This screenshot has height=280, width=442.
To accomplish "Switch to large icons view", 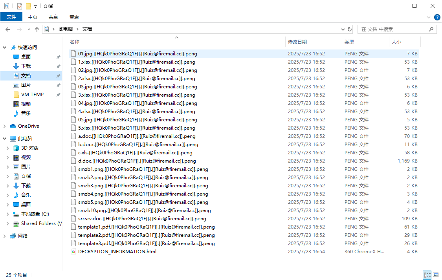I will (x=435, y=275).
